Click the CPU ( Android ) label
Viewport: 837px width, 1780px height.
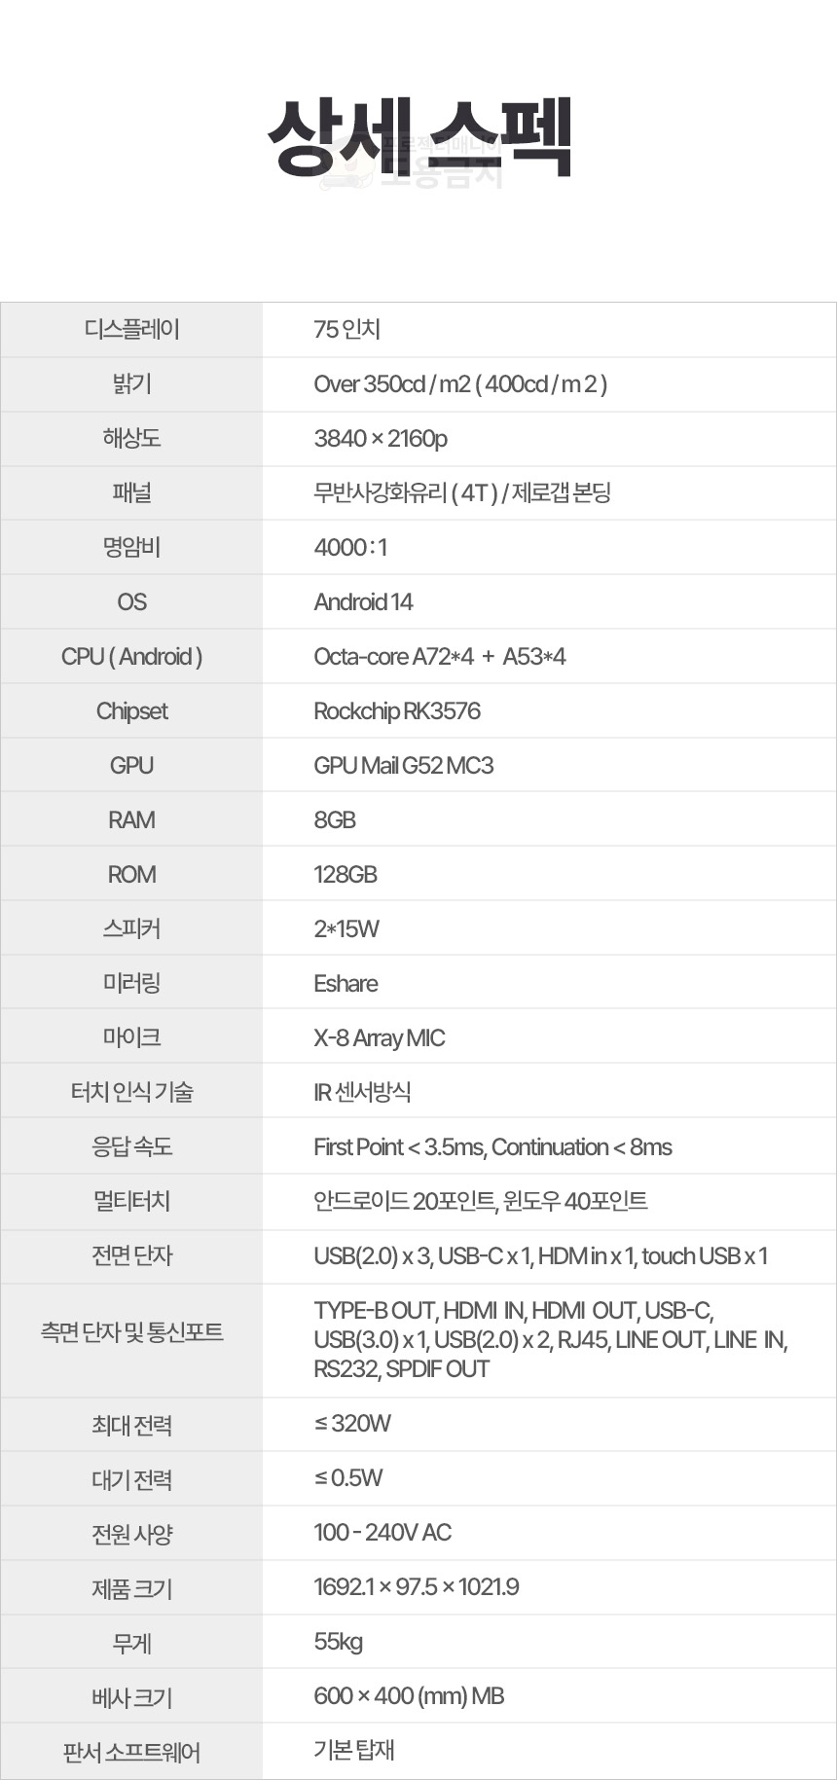tap(131, 657)
